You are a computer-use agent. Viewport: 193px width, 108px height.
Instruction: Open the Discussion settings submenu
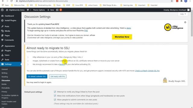[6, 80]
